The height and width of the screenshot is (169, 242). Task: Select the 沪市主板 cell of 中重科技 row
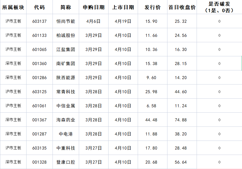click(14, 148)
